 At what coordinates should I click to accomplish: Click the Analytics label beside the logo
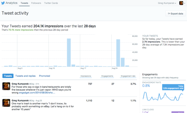pyautogui.click(x=11, y=3)
